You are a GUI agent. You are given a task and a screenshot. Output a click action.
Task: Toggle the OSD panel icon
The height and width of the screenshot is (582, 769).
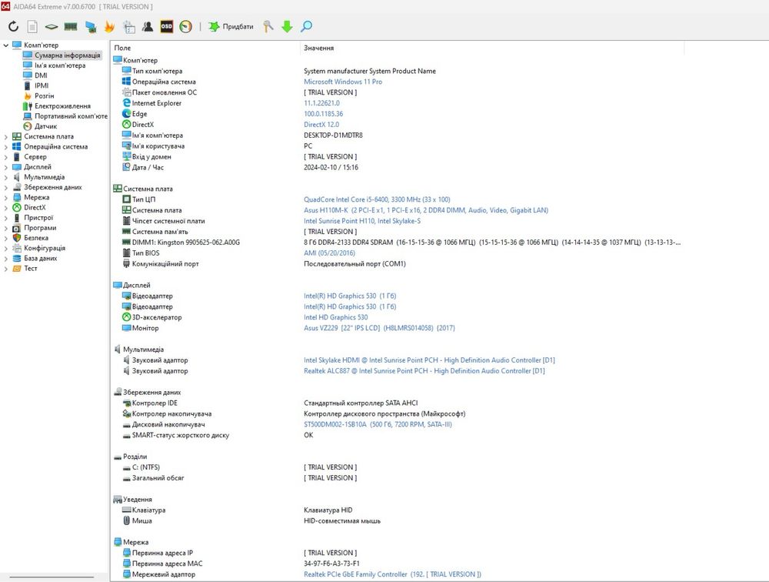167,26
